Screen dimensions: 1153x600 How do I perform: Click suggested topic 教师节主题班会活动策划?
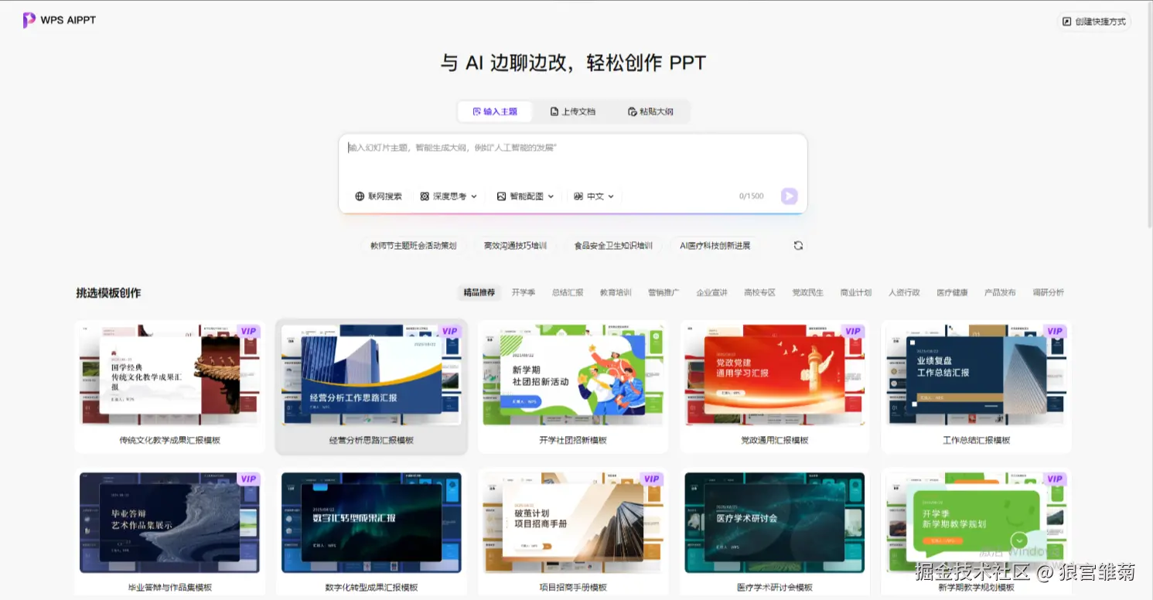pos(414,245)
